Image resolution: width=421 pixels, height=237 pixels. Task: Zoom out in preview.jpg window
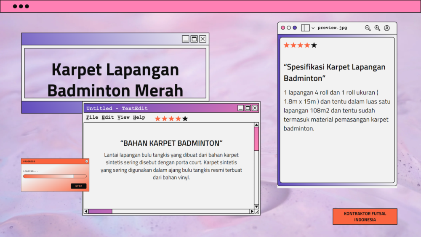(x=368, y=28)
